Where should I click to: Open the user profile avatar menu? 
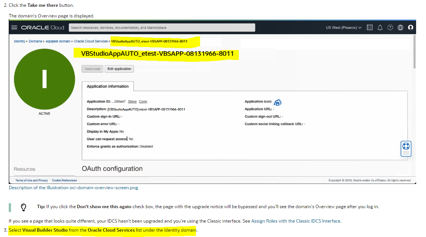410,27
